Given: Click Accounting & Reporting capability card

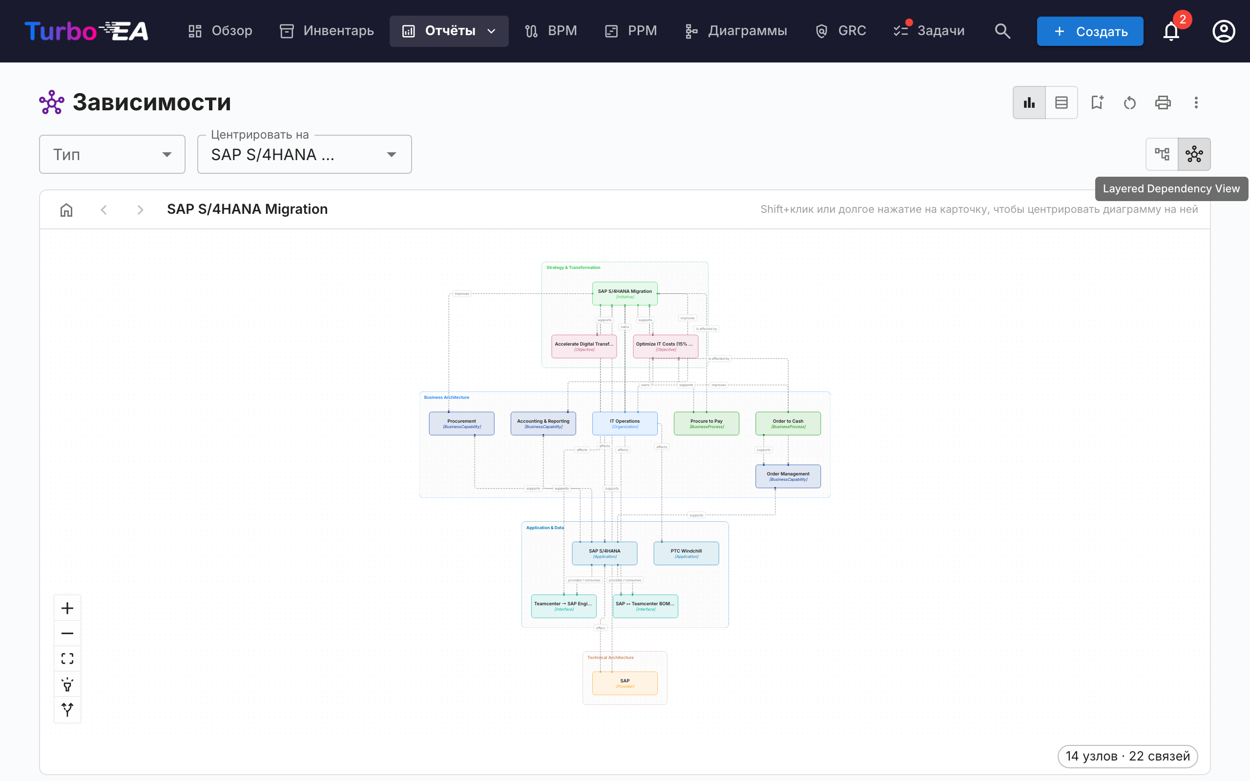Looking at the screenshot, I should (543, 424).
